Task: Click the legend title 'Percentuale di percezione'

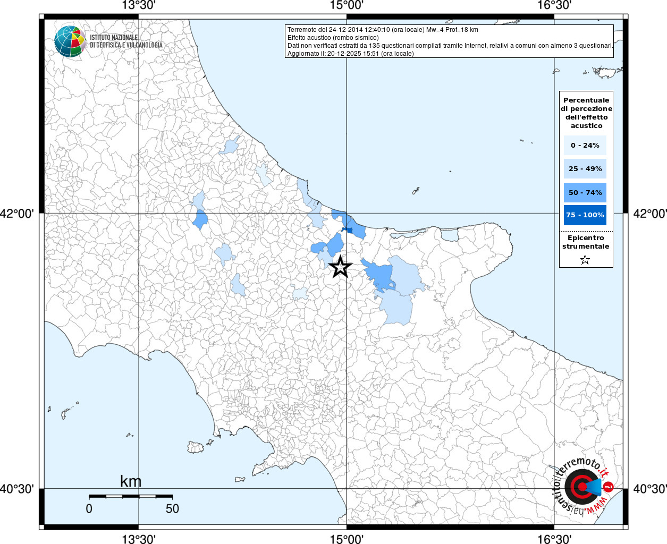Action: click(586, 113)
